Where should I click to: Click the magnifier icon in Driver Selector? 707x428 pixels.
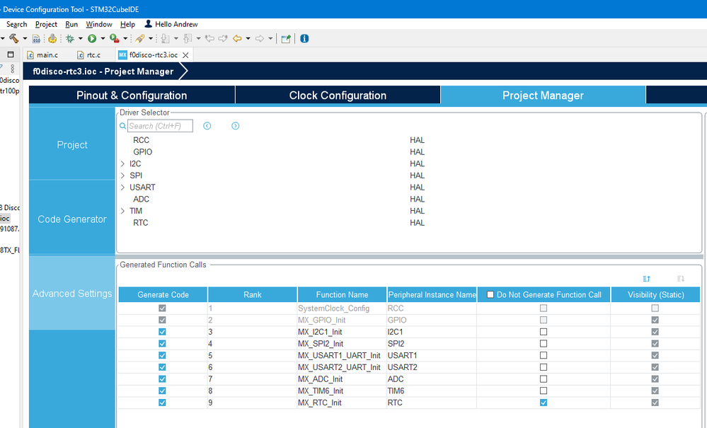pyautogui.click(x=122, y=126)
